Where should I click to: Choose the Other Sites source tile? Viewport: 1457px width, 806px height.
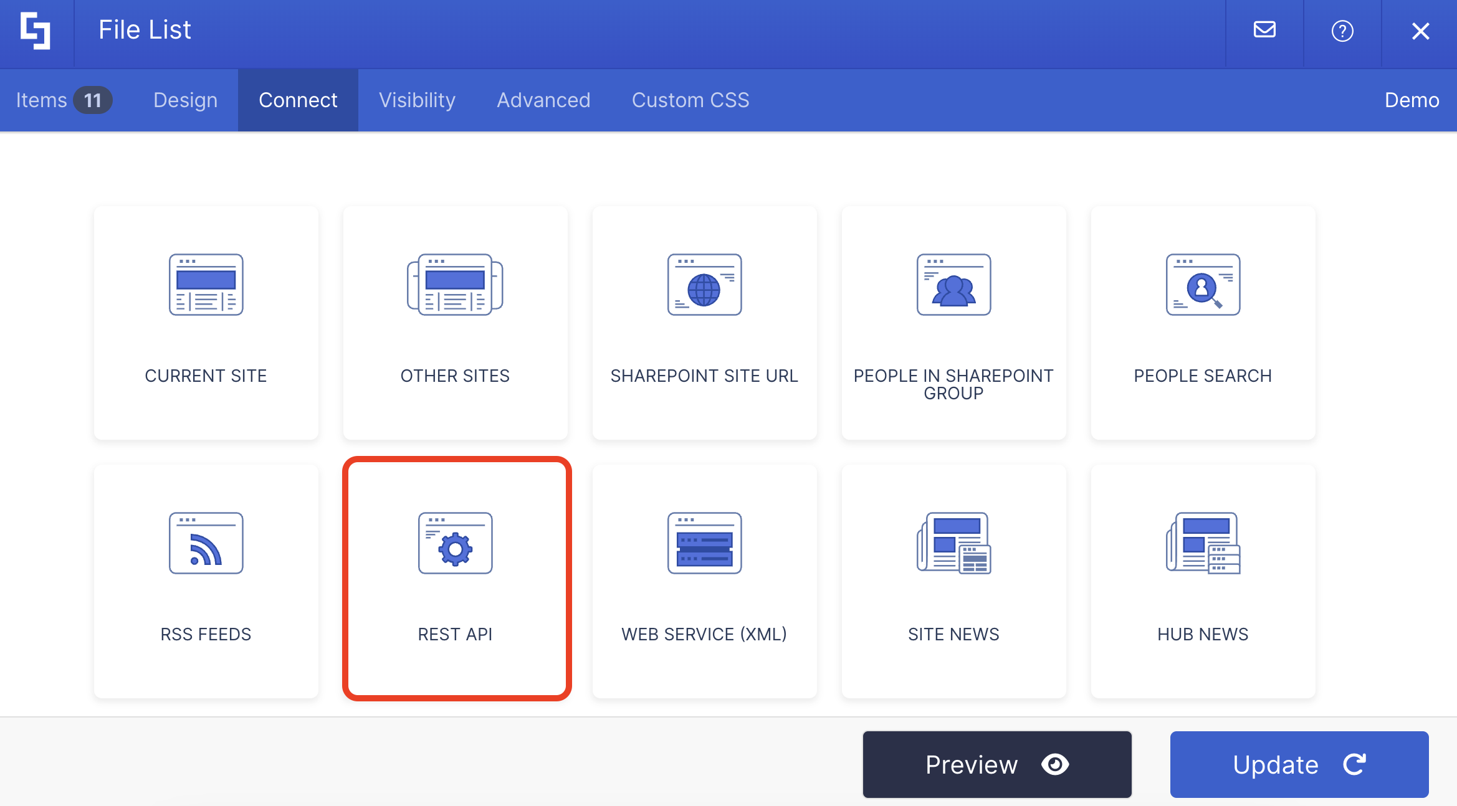(x=455, y=323)
